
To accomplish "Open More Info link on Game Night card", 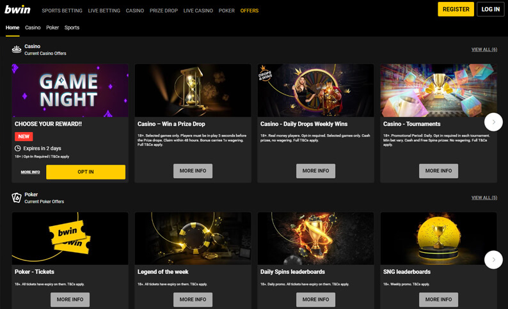I will tap(31, 172).
